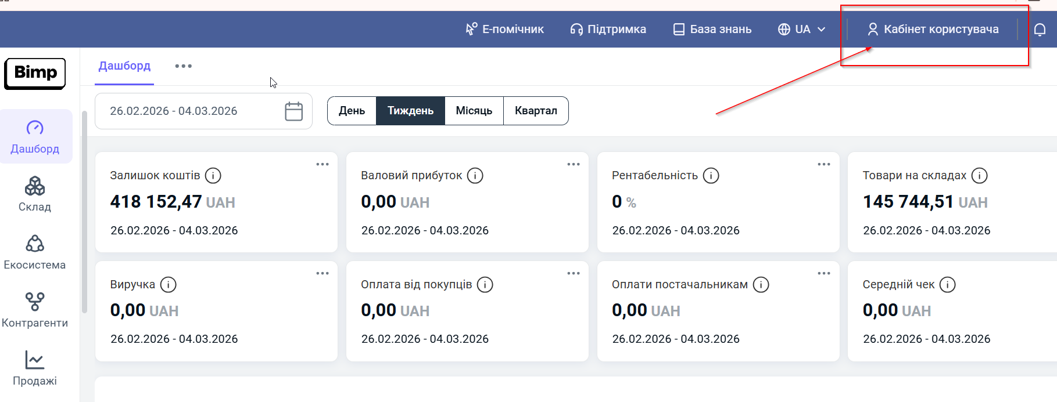Open three-dot menu on Виручка card
Viewport: 1057px width, 402px height.
coord(322,273)
